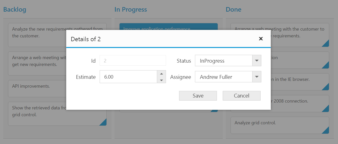Focus the Estimate input field

[x=128, y=77]
